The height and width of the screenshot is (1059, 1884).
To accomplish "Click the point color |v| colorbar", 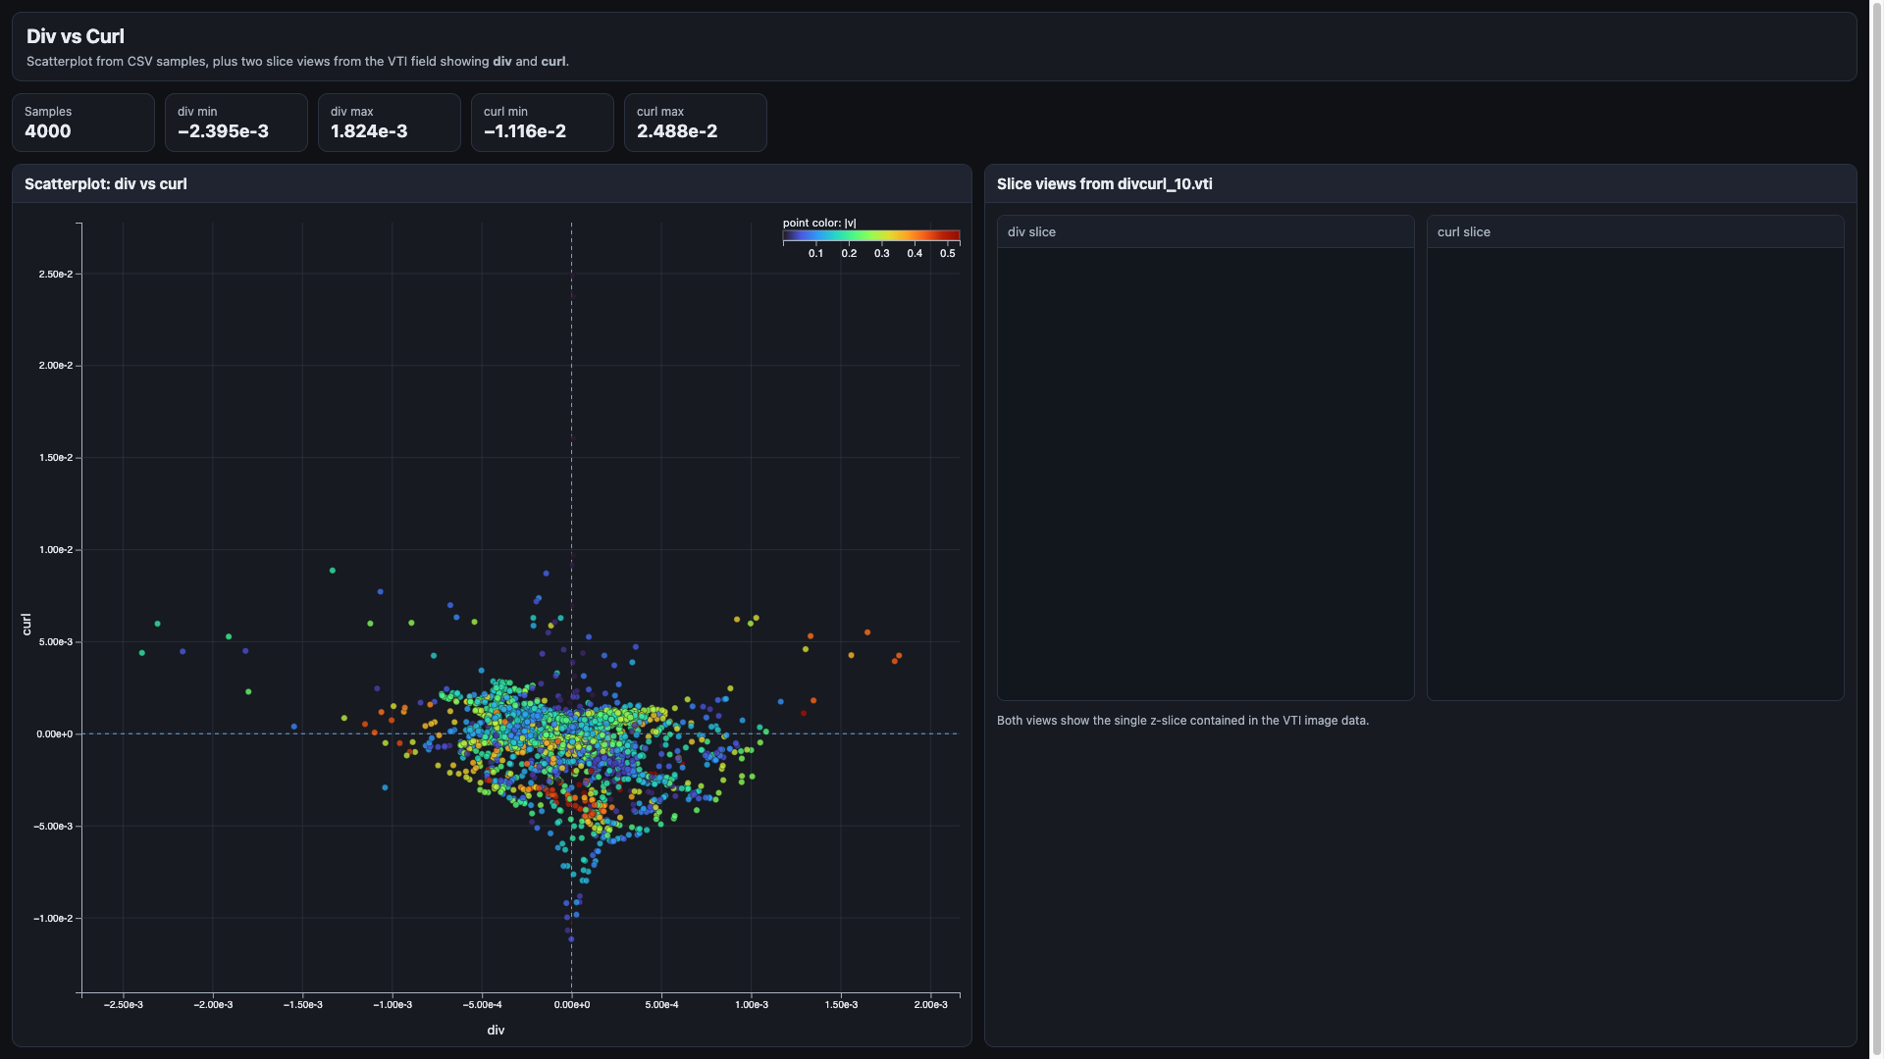I will 871,235.
